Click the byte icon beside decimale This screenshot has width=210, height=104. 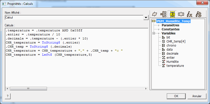click(x=164, y=53)
